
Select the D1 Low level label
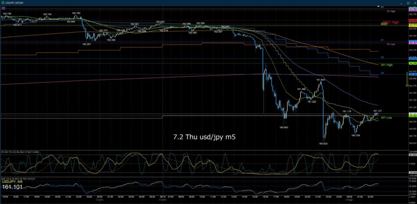click(391, 44)
